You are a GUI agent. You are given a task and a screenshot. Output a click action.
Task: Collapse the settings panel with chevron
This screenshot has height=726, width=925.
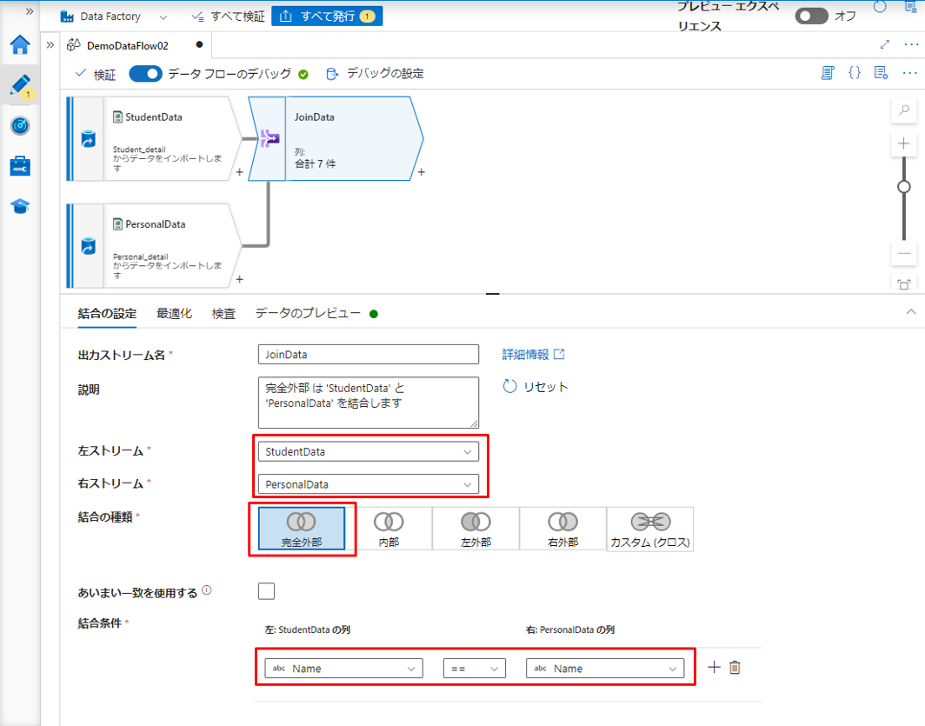(x=911, y=312)
